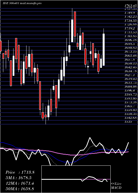Click the 1596.4 price axis label
Viewport: 138px width, 193px height.
(129, 91)
